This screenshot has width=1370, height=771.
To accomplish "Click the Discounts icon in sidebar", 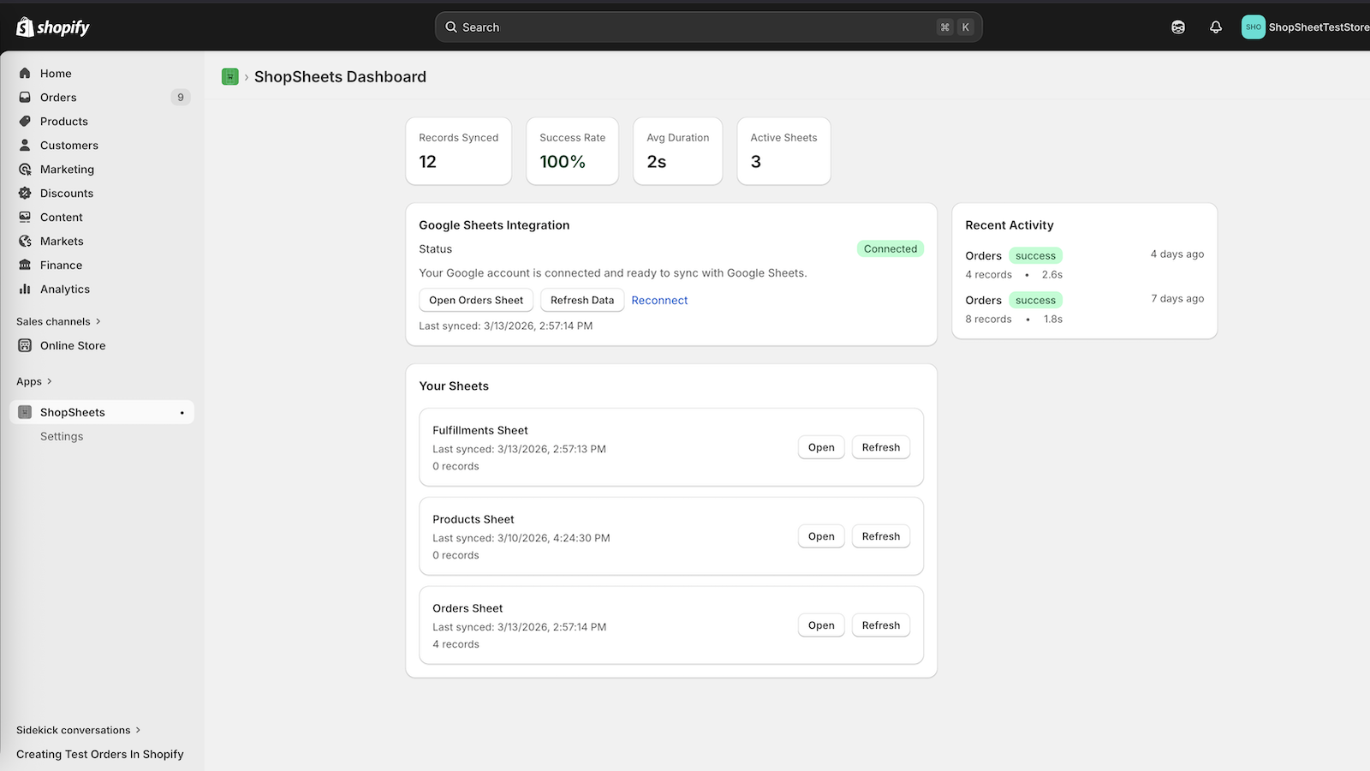I will pos(25,194).
